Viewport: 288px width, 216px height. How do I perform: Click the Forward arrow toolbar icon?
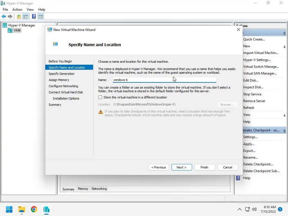[x=10, y=17]
